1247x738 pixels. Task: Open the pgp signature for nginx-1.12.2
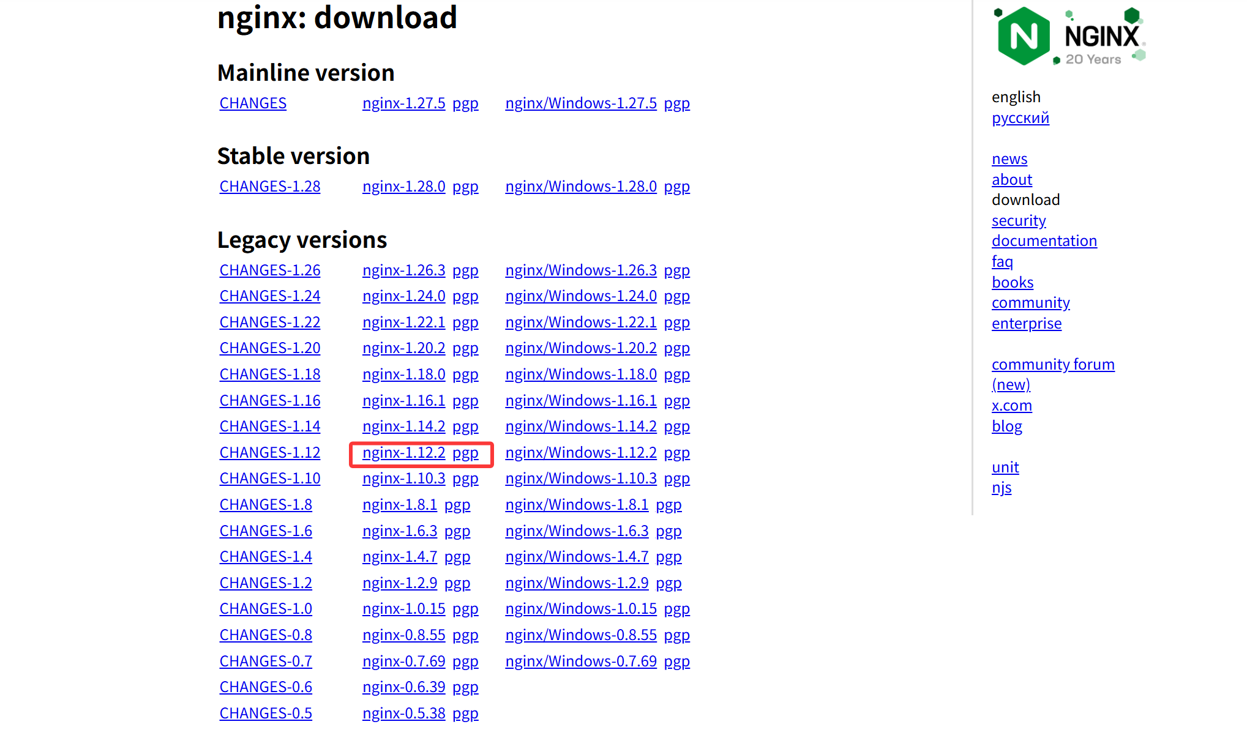coord(466,452)
